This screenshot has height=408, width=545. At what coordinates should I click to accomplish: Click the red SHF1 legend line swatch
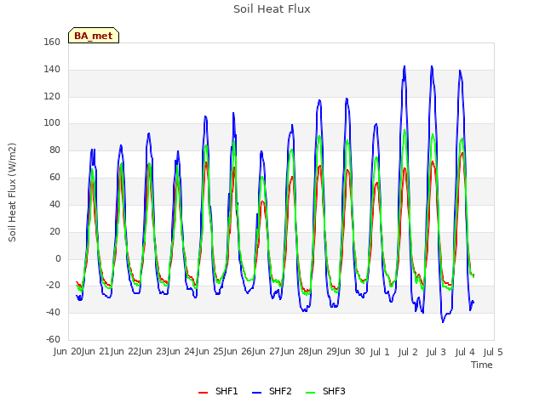point(203,393)
